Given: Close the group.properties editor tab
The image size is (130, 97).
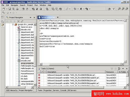Looking at the screenshot, I should (x=58, y=17).
